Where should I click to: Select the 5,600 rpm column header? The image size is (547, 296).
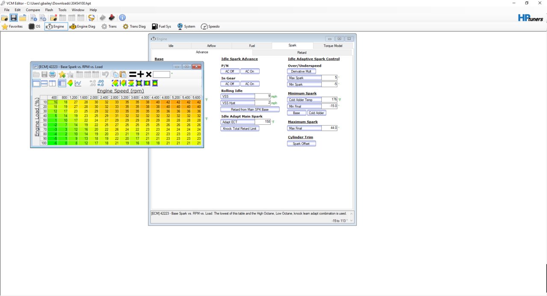click(197, 97)
